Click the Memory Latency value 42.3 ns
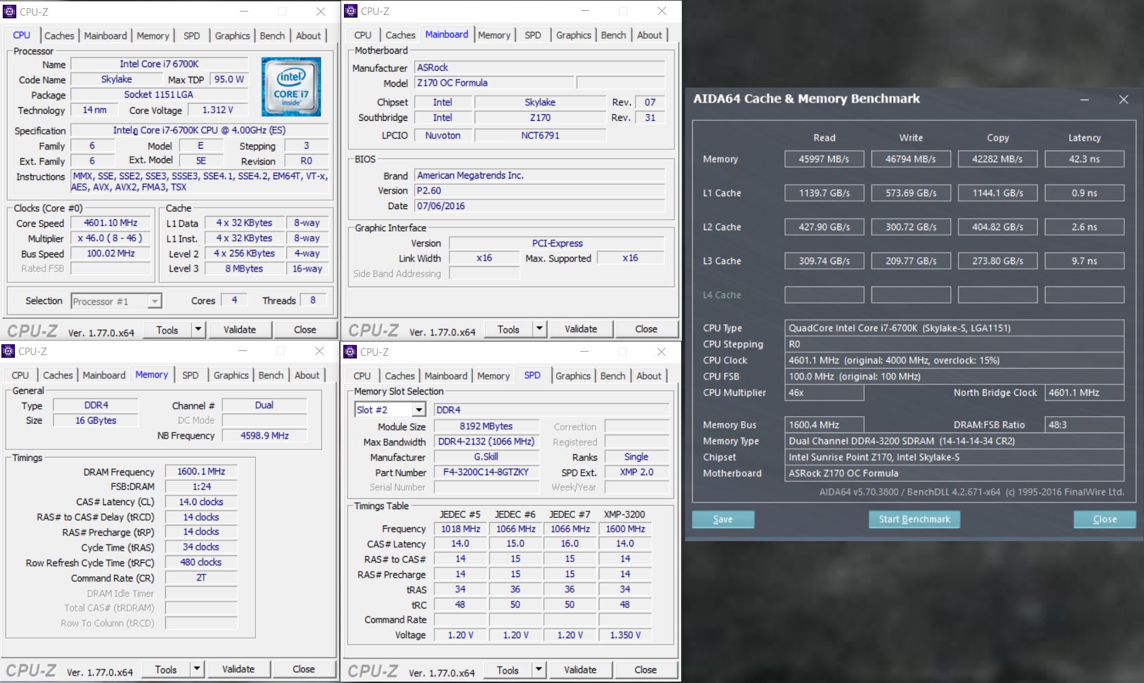Screen dimensions: 1144x683 click(x=1084, y=159)
